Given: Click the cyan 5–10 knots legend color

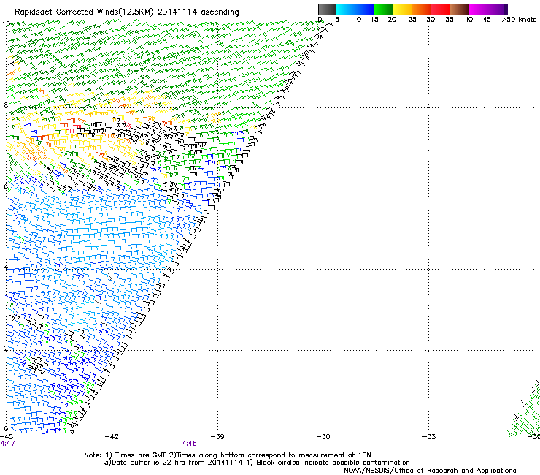Looking at the screenshot, I should pos(345,9).
